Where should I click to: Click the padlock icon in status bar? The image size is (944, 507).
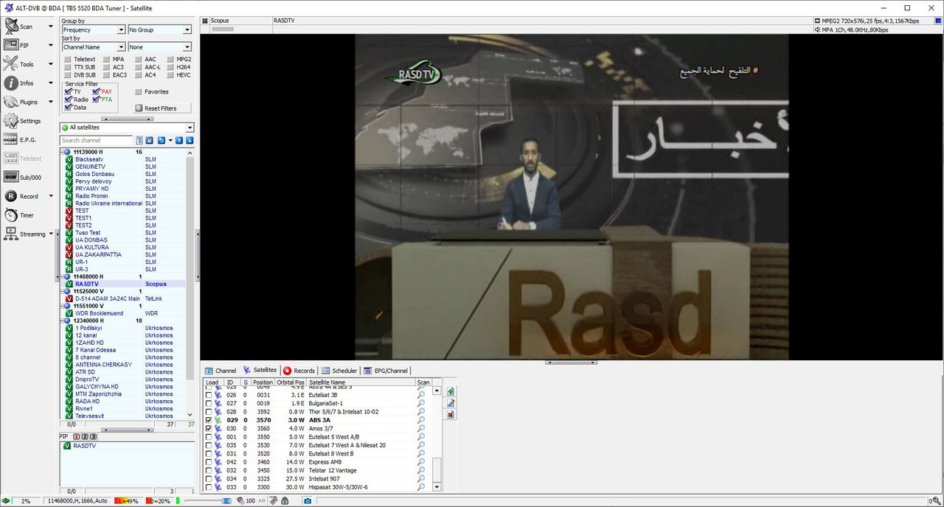[285, 501]
